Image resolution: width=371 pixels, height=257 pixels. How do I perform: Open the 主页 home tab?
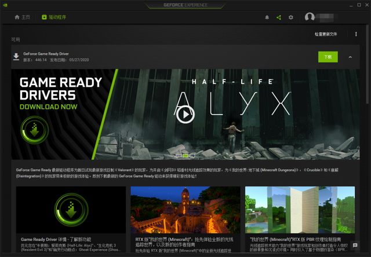click(22, 17)
